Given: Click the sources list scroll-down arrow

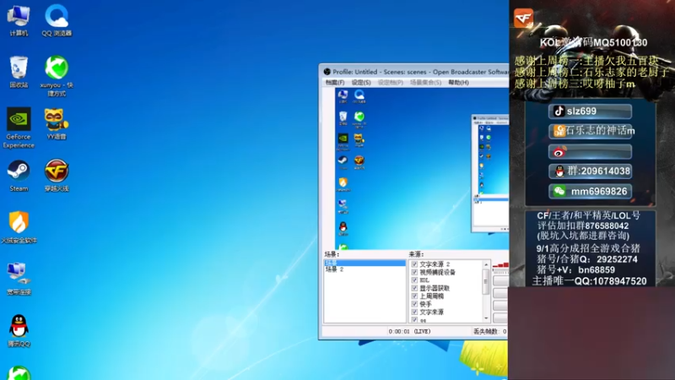Looking at the screenshot, I should point(486,319).
